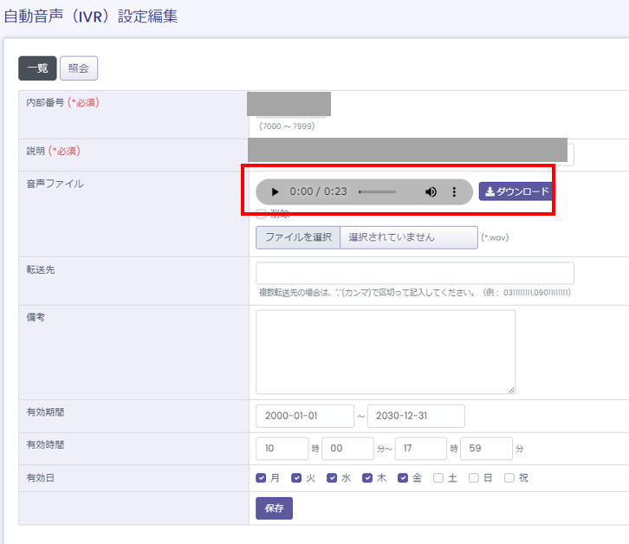Image resolution: width=629 pixels, height=544 pixels.
Task: Click the start date field 2000-01-01
Action: [x=305, y=416]
